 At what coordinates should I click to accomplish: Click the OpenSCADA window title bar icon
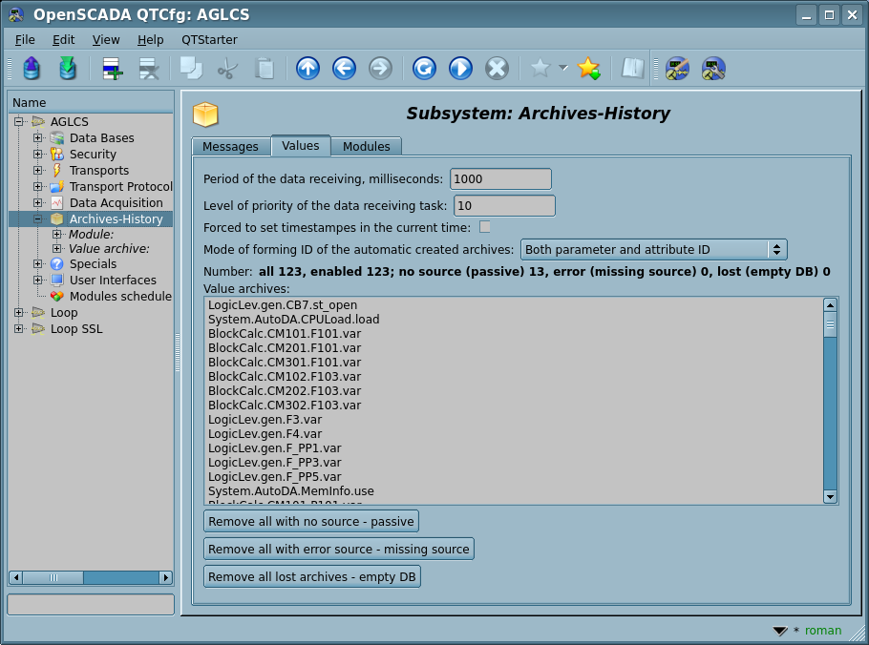(16, 14)
